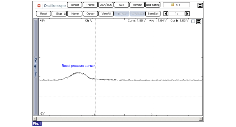Click the 1s time-base field
Screen dimensions: 236x127
point(177,14)
